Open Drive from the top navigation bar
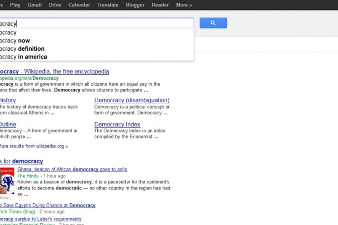This screenshot has height=225, width=338. (x=55, y=5)
